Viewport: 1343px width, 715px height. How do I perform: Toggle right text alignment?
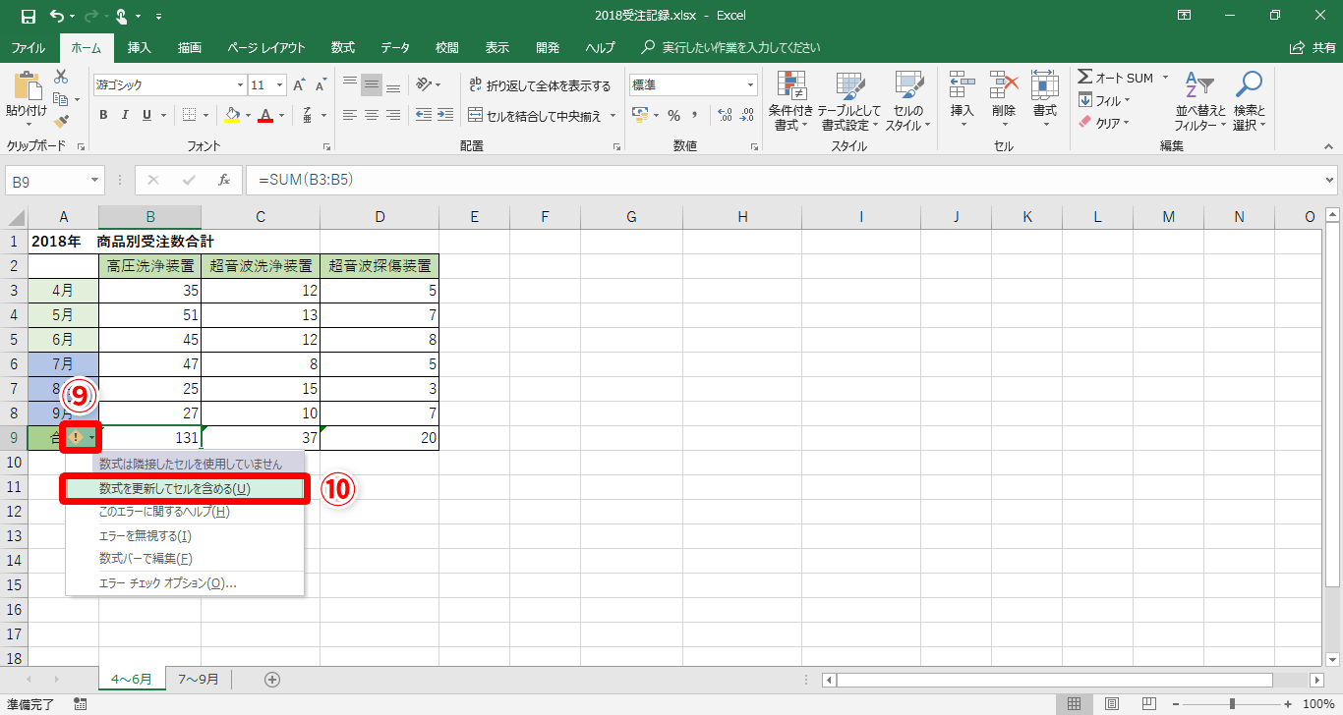point(393,115)
